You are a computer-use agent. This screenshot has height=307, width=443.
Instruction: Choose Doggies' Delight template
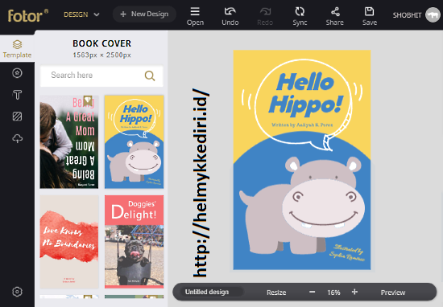(x=135, y=242)
